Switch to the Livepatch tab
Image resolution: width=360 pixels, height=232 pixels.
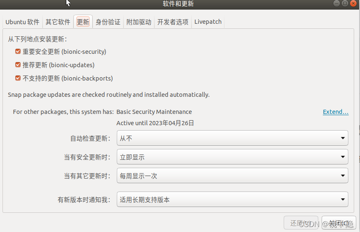tap(208, 22)
